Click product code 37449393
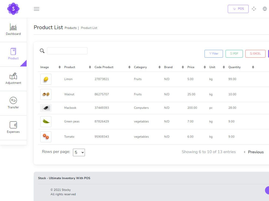This screenshot has height=201, width=269. tap(102, 108)
